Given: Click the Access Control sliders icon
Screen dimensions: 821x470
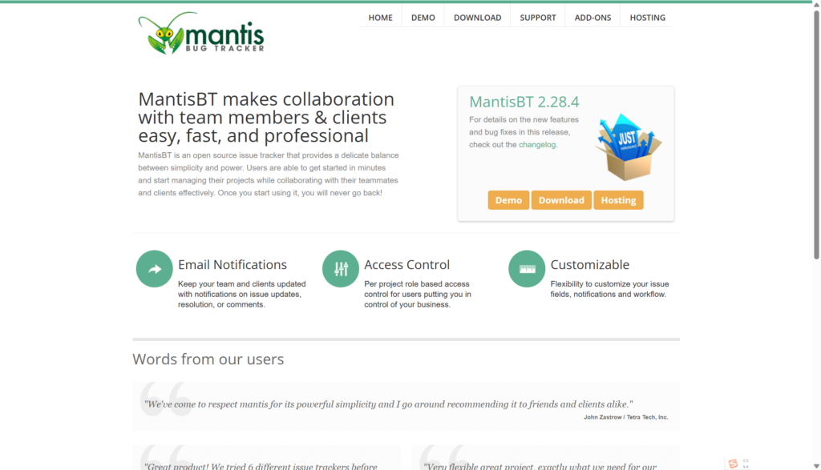Looking at the screenshot, I should coord(340,269).
